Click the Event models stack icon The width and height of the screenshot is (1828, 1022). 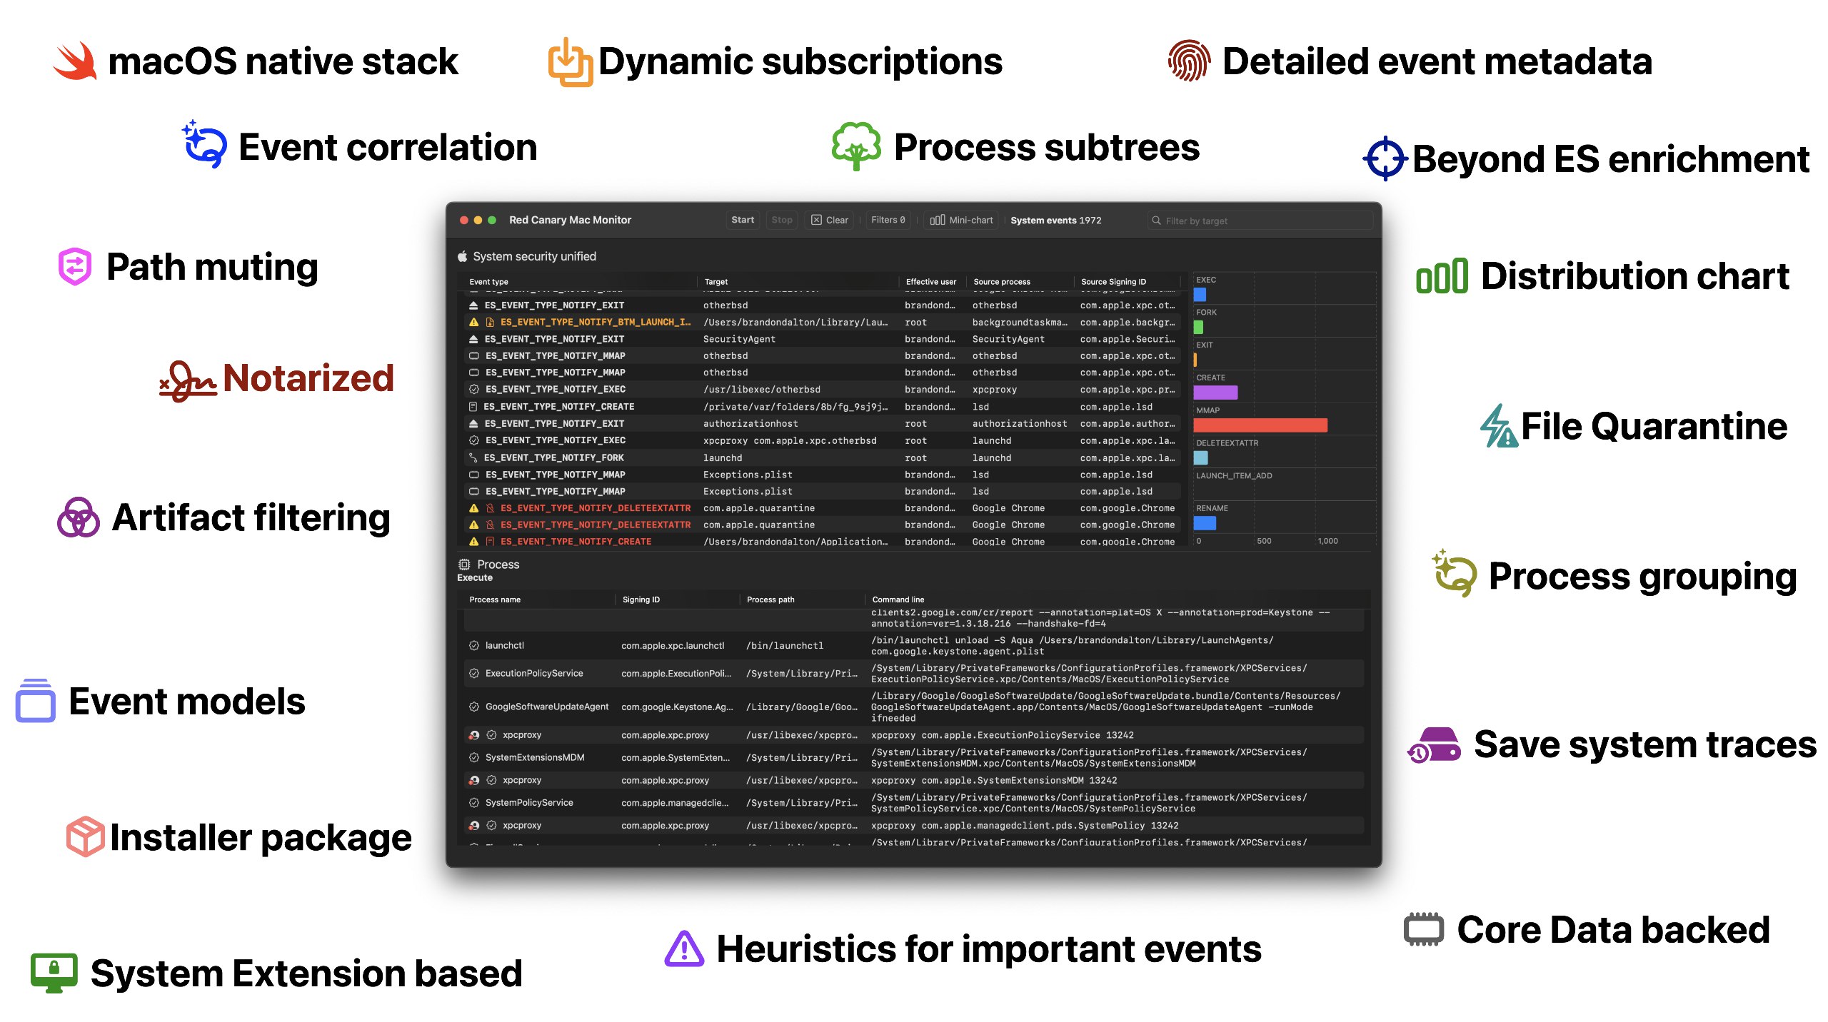[35, 701]
